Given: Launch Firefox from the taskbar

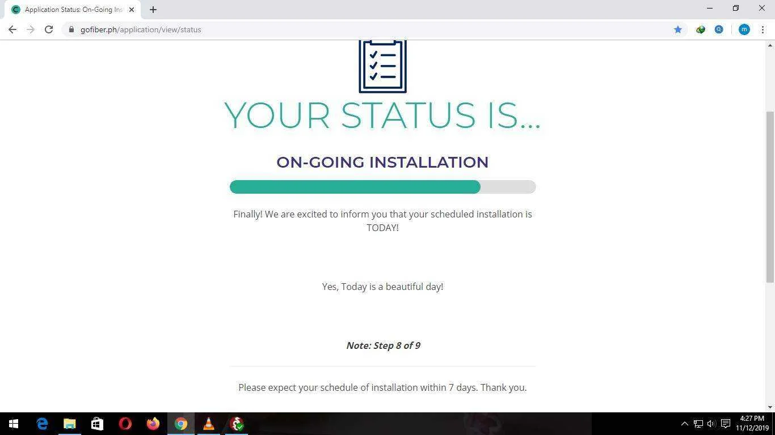Looking at the screenshot, I should click(153, 424).
